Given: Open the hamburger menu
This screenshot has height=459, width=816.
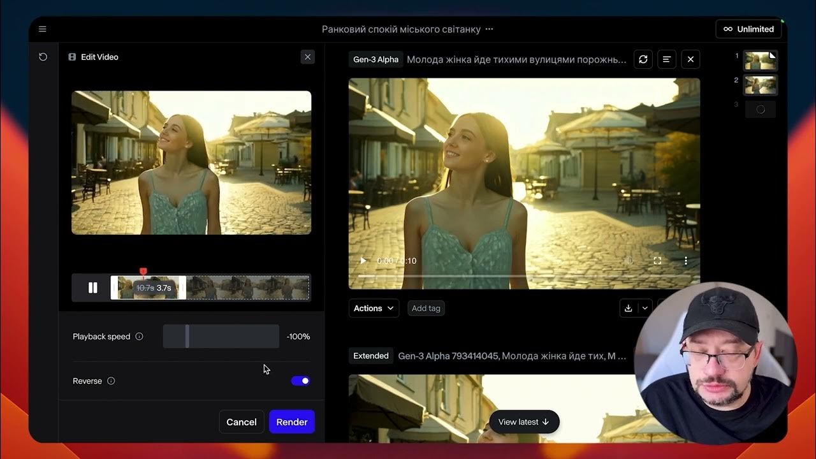Looking at the screenshot, I should pos(43,29).
